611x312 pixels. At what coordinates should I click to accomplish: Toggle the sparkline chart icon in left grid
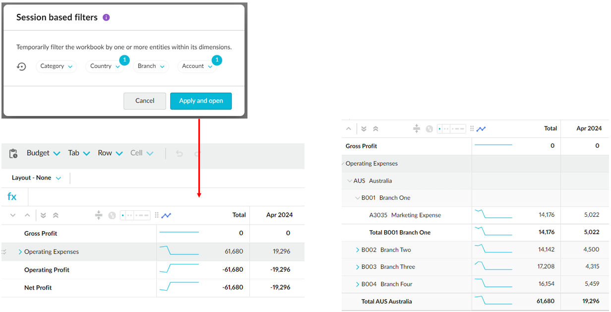166,215
